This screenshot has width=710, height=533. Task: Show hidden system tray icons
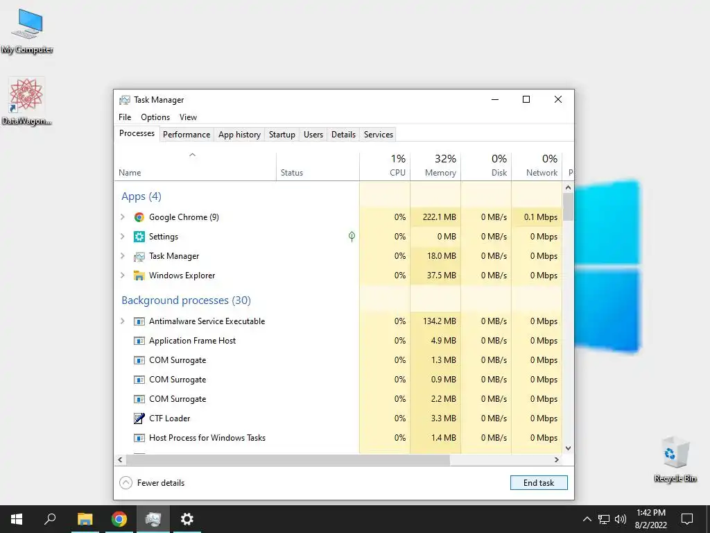587,519
